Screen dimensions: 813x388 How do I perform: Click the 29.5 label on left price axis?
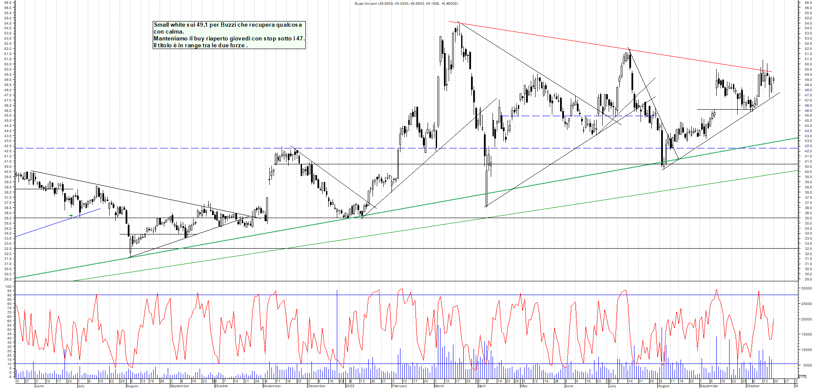click(x=7, y=279)
